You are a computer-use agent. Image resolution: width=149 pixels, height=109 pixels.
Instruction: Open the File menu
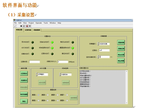[x=15, y=23]
